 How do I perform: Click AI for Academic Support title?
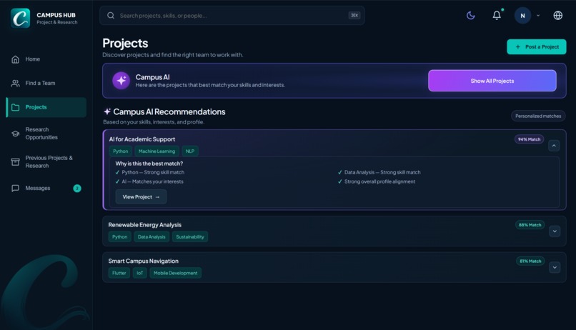click(x=142, y=139)
